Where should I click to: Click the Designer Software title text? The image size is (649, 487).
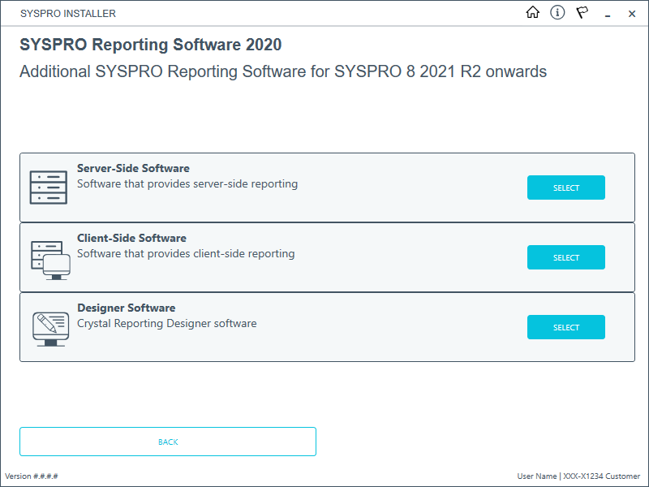(126, 308)
